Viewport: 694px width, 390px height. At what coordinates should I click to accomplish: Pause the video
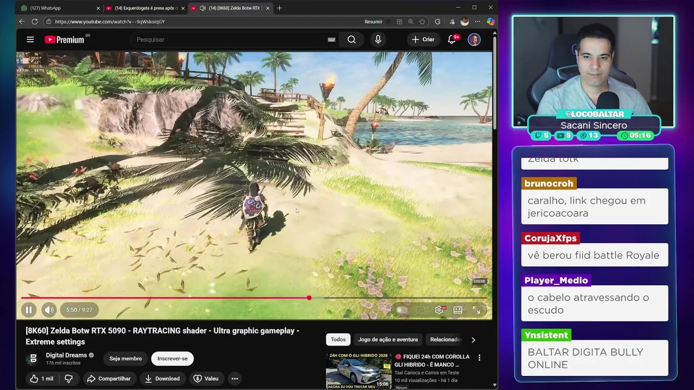pyautogui.click(x=29, y=310)
